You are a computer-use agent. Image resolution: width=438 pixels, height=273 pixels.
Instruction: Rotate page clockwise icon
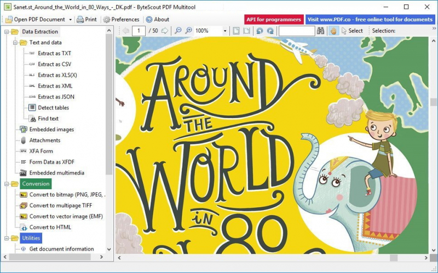(x=270, y=31)
